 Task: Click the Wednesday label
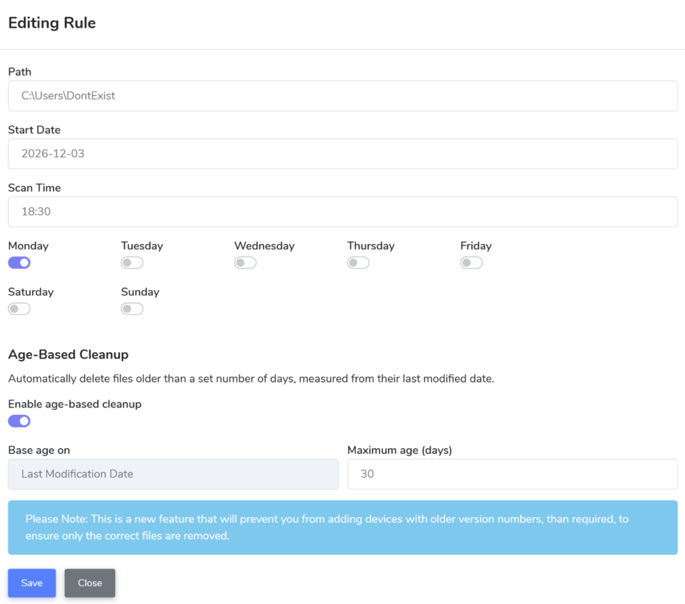click(264, 246)
